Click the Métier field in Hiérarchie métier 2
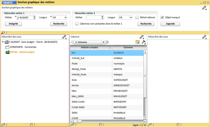 coord(93,18)
